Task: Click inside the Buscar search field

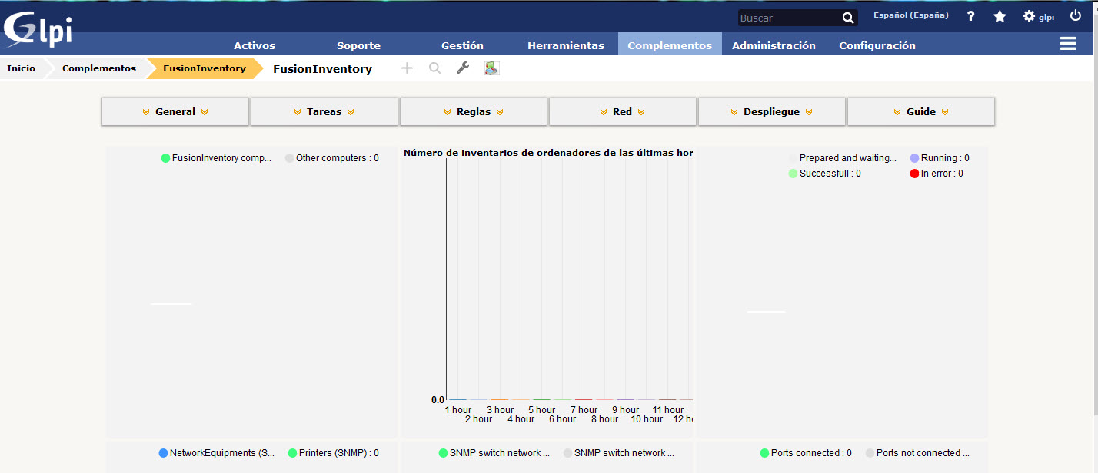Action: point(784,17)
